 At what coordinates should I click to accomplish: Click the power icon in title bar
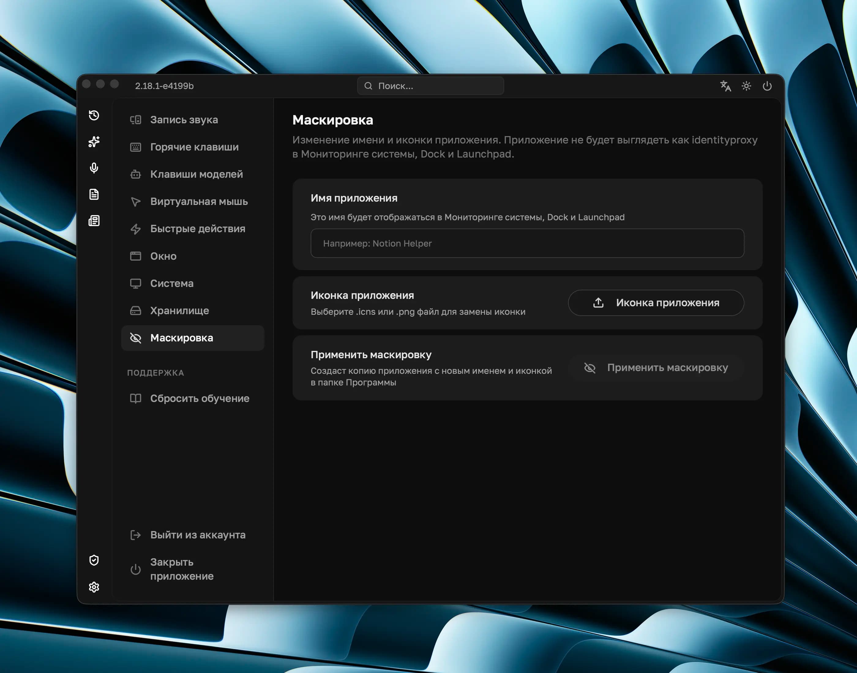(767, 86)
